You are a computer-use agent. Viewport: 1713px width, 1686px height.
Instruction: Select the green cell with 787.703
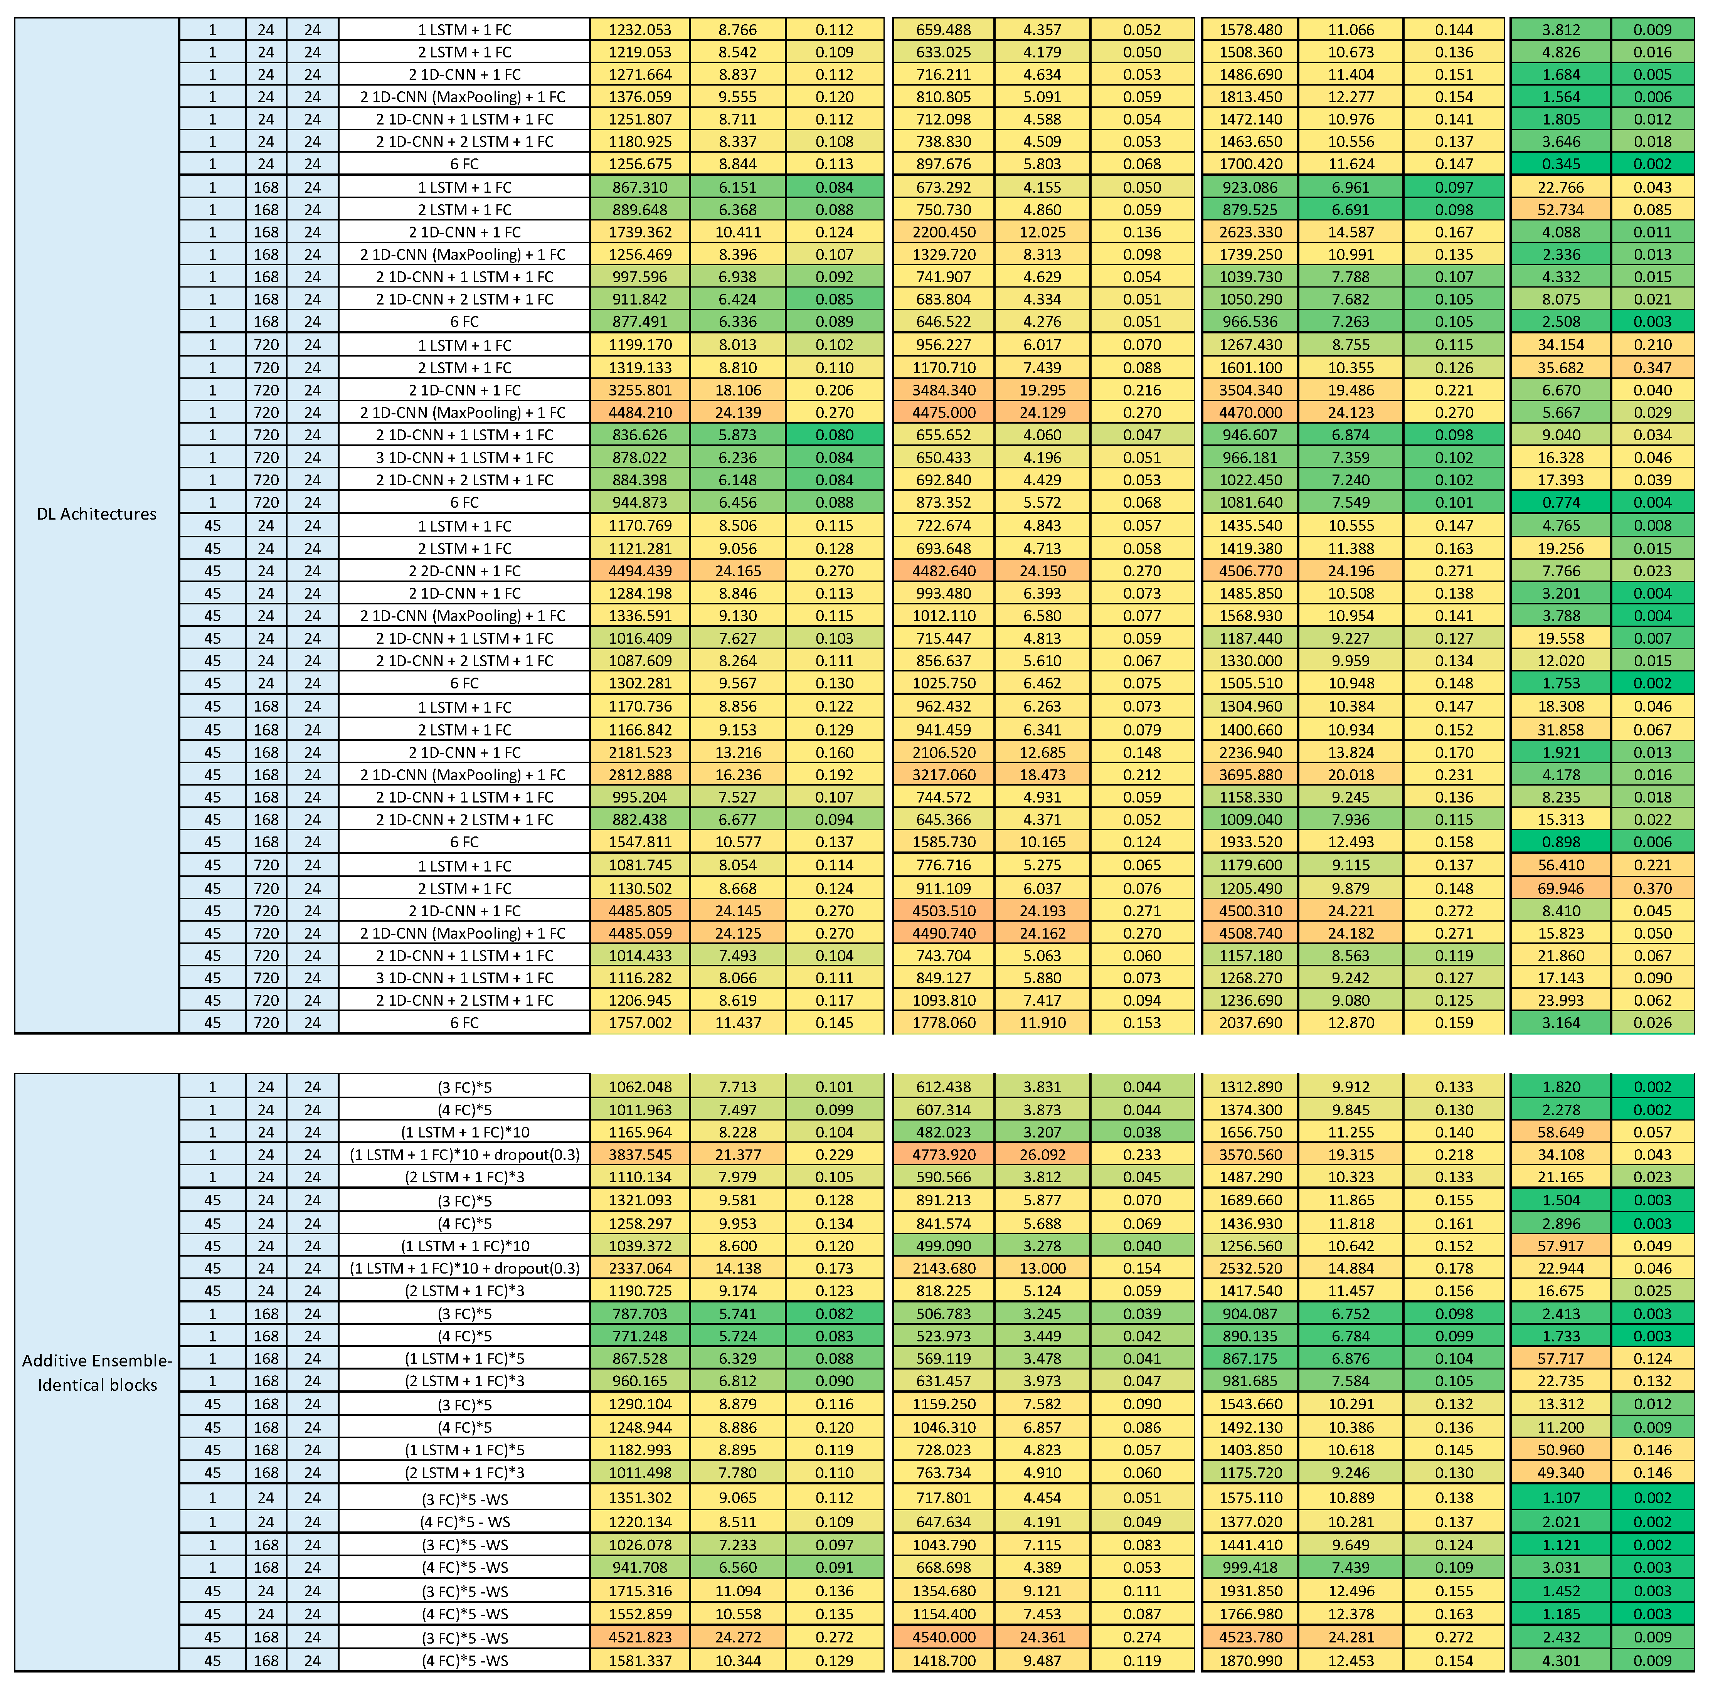(x=639, y=1314)
